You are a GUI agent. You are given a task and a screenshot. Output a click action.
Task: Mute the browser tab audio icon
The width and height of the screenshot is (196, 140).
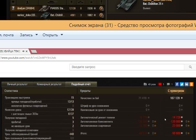point(24,51)
